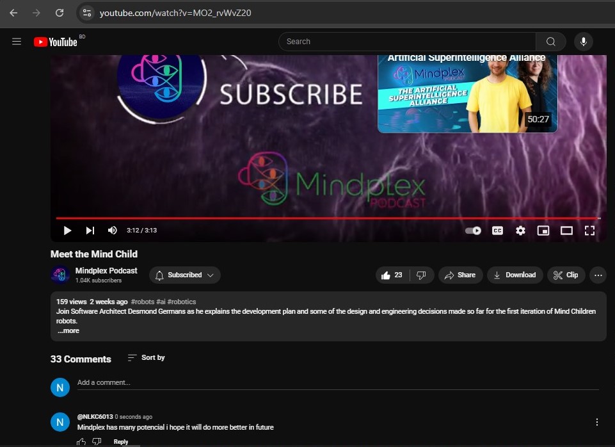
Task: Reload the page with refresh icon
Action: coord(60,13)
